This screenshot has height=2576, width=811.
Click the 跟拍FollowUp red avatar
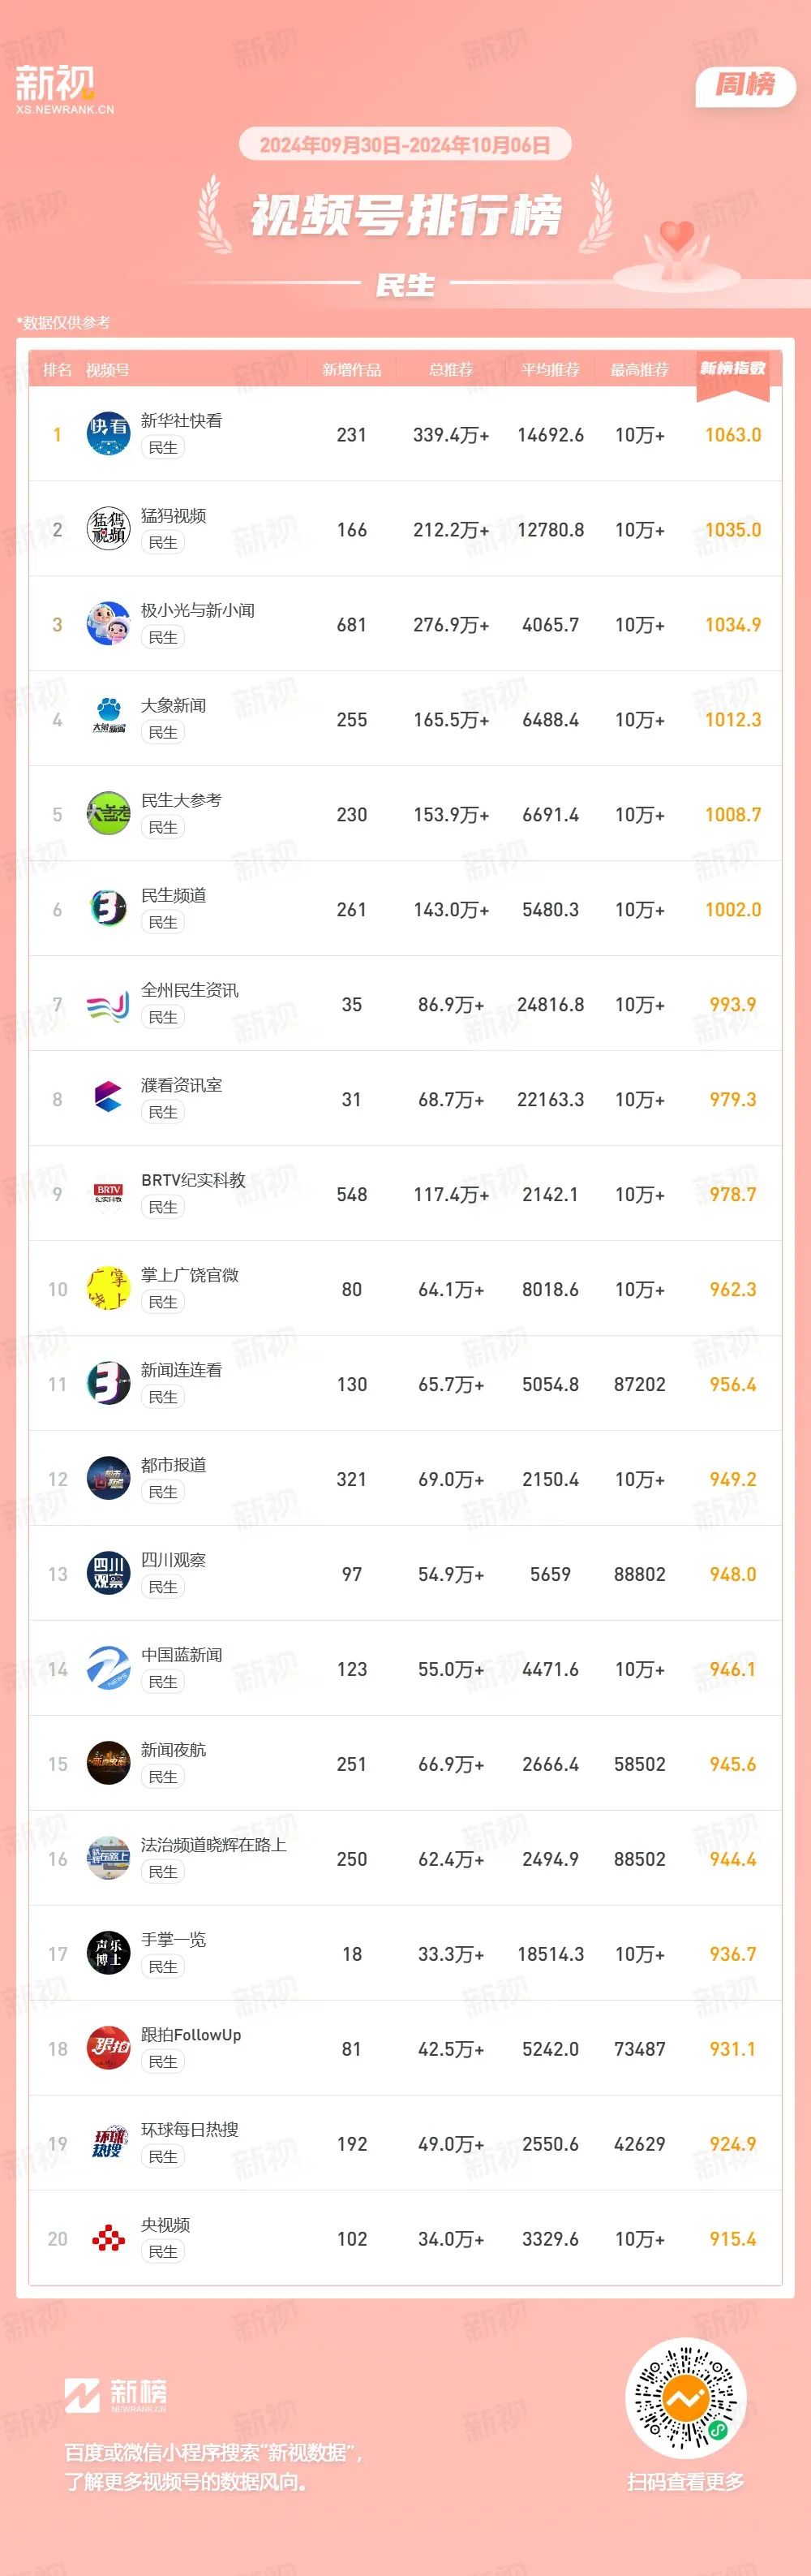(x=108, y=2049)
